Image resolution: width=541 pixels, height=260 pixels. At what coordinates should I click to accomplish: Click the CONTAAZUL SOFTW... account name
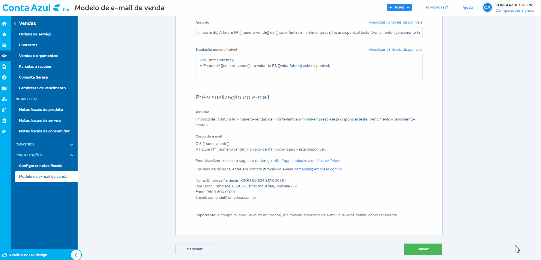(x=515, y=5)
